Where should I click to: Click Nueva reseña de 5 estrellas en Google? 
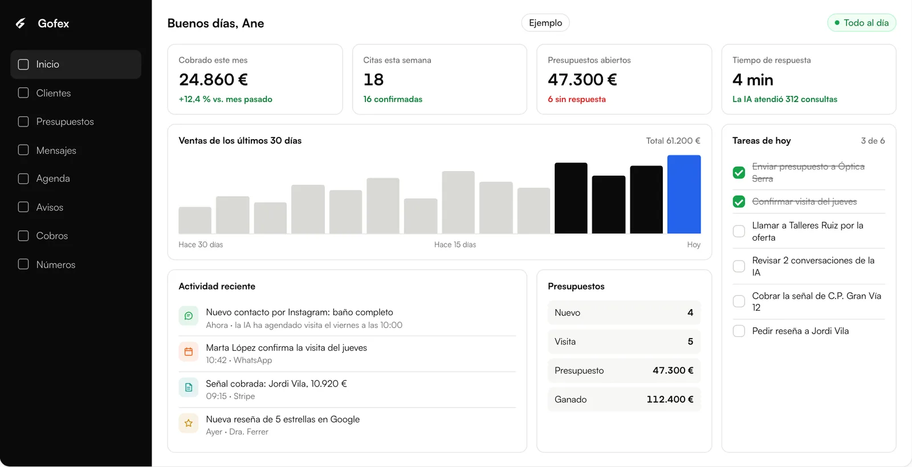(283, 419)
